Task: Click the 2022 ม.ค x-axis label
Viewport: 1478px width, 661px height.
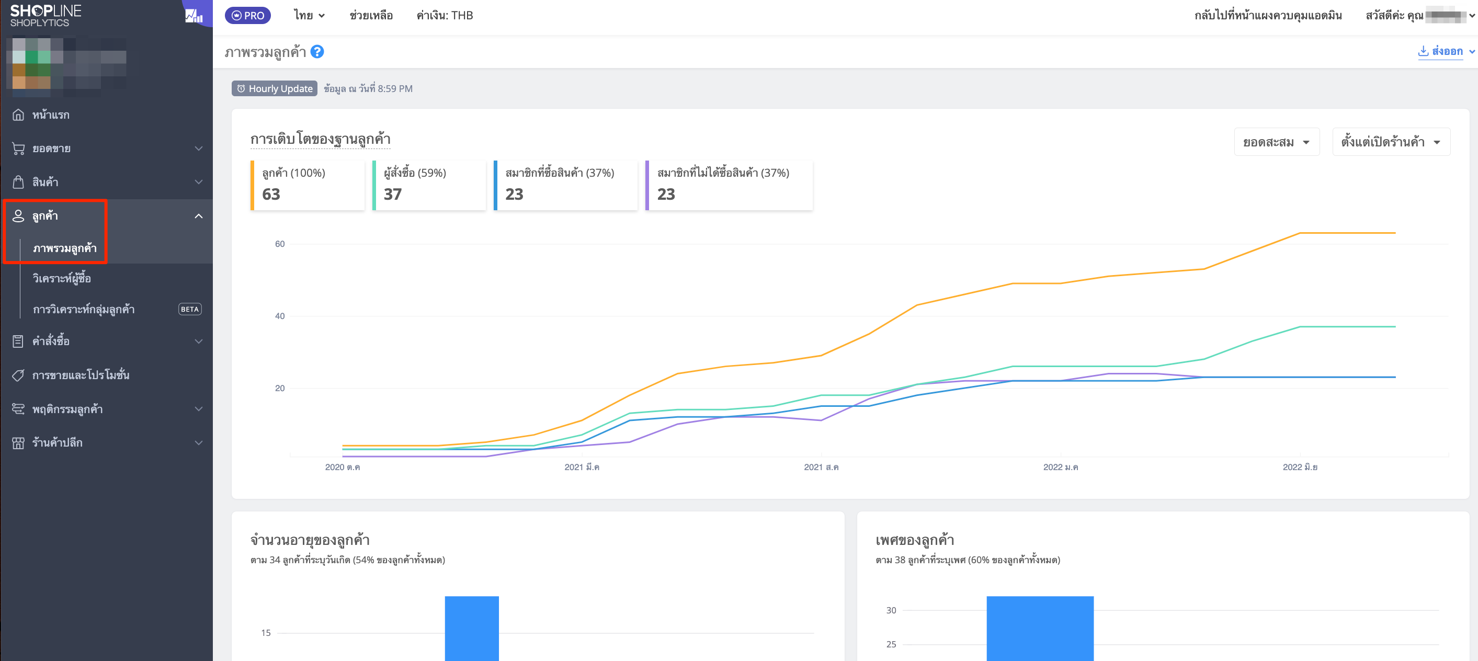Action: [x=1060, y=467]
